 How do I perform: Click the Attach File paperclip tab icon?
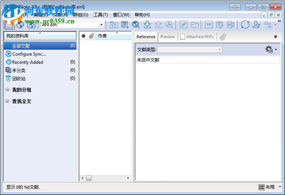tap(223, 37)
